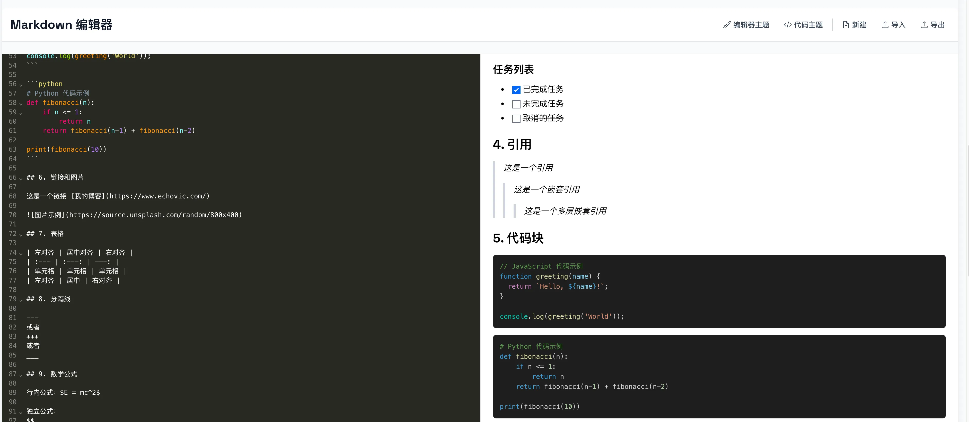This screenshot has width=969, height=422.
Task: Fold the section at line 66
Action: [x=21, y=179]
